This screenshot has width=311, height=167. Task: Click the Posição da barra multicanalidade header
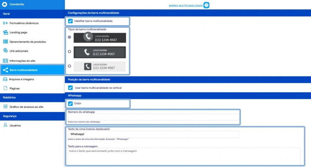click(x=188, y=79)
